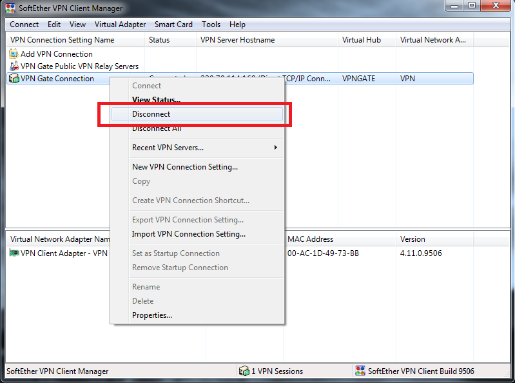The image size is (515, 383).
Task: Sort by the Virtual Hub column header
Action: pos(367,40)
